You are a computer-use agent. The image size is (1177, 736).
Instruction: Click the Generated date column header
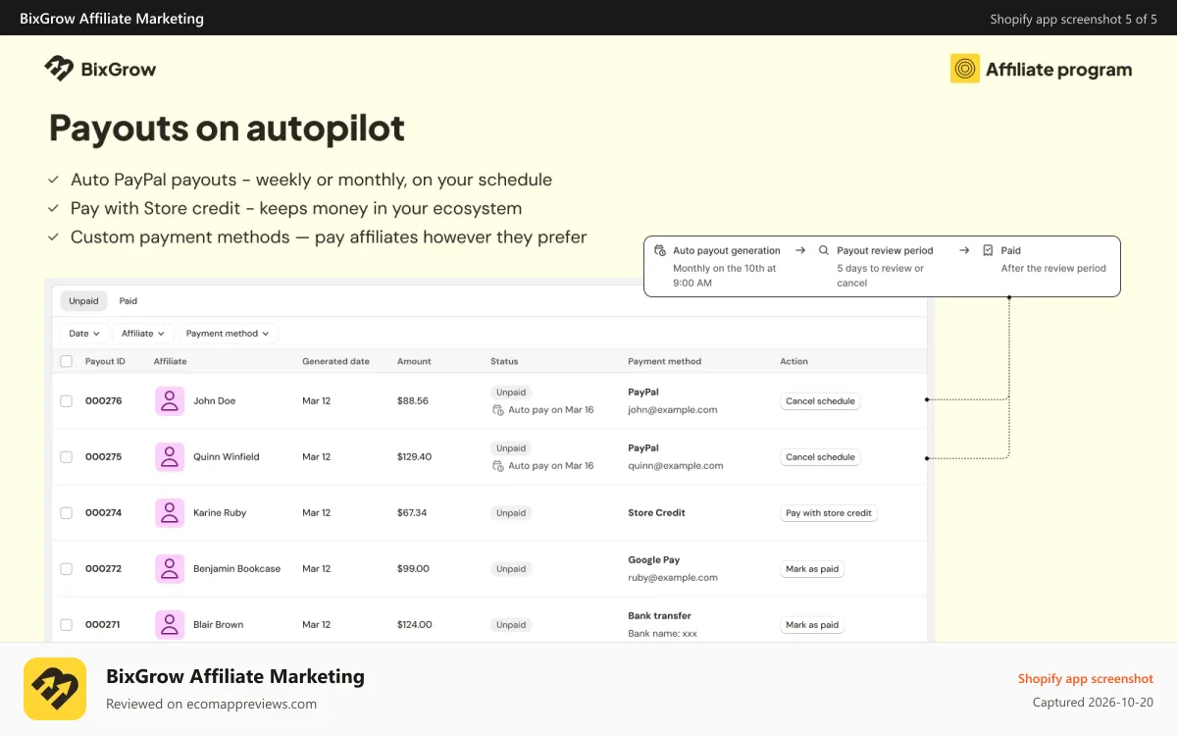[x=335, y=361]
